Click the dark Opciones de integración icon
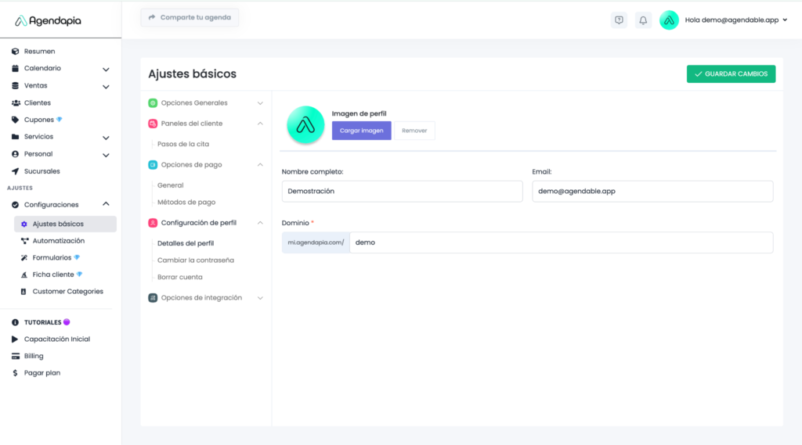The height and width of the screenshot is (445, 802). 153,298
